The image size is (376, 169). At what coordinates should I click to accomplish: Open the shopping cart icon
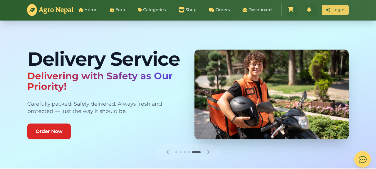tap(291, 10)
